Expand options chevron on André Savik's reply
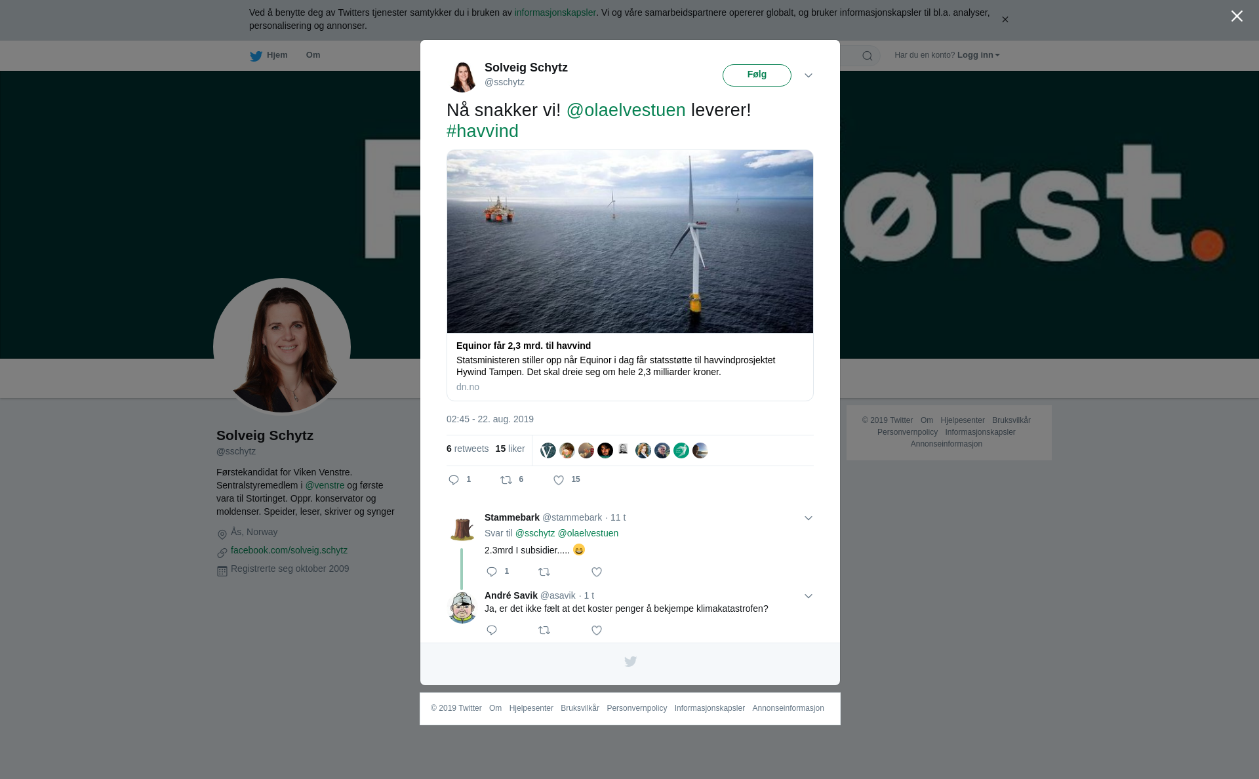The height and width of the screenshot is (779, 1259). point(809,596)
